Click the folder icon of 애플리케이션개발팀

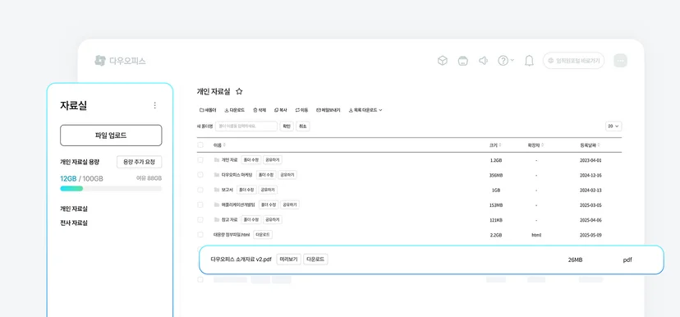[x=217, y=204]
